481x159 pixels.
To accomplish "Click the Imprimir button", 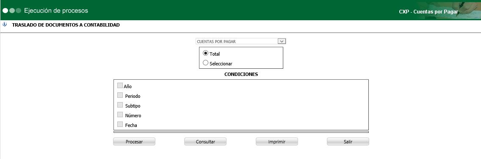I will point(276,142).
